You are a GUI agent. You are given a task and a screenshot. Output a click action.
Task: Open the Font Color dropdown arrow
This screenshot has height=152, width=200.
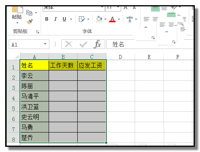[119, 19]
